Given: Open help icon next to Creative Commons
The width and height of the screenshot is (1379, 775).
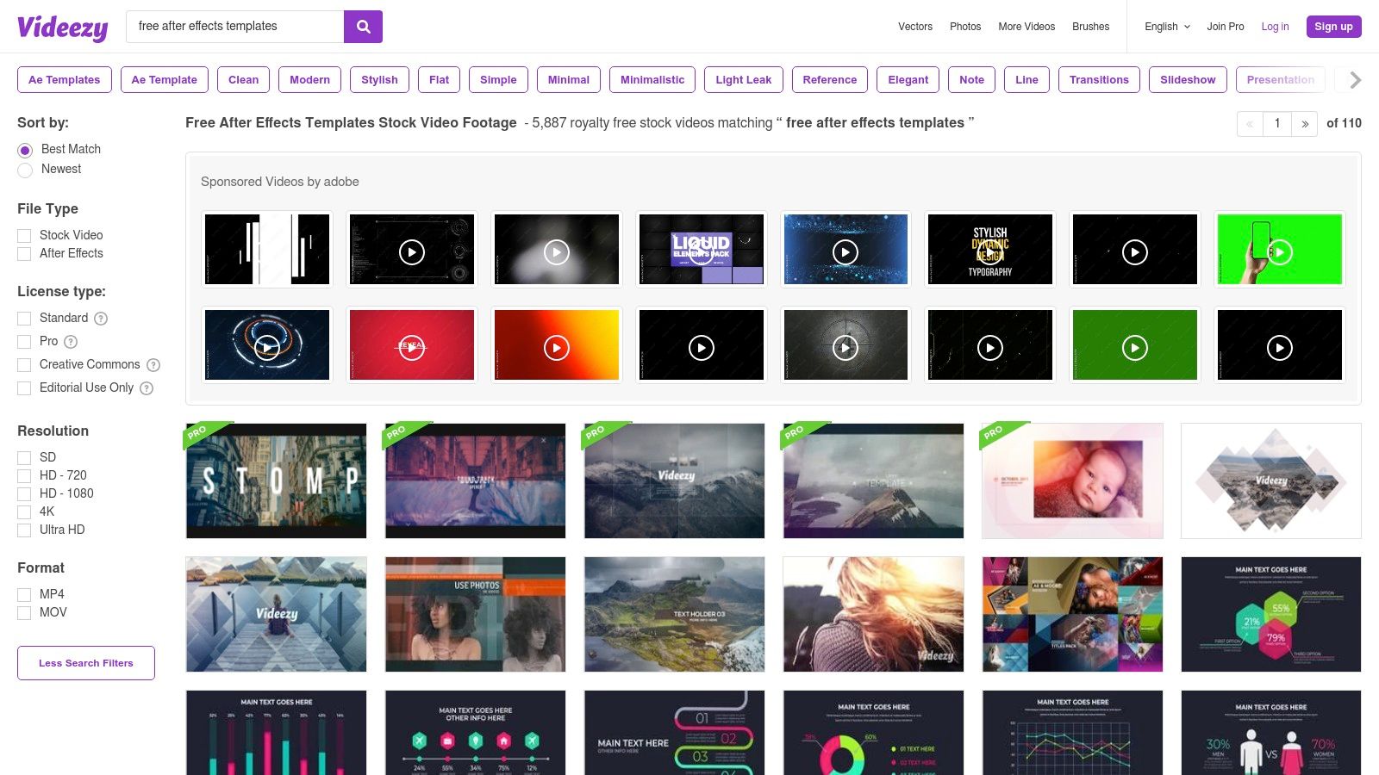Looking at the screenshot, I should coord(153,365).
